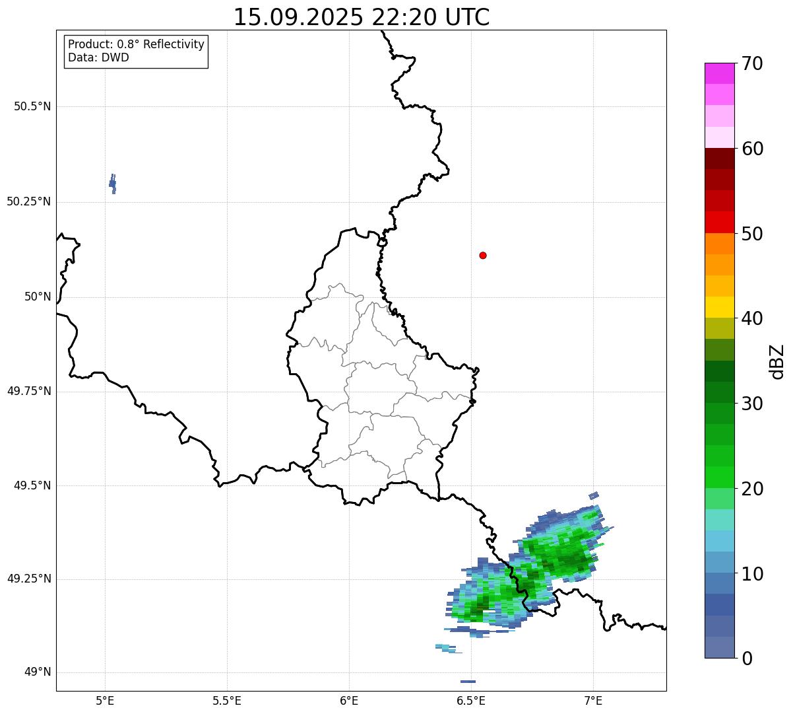
Task: Click the 49.75°N latitude label
Action: click(x=29, y=391)
